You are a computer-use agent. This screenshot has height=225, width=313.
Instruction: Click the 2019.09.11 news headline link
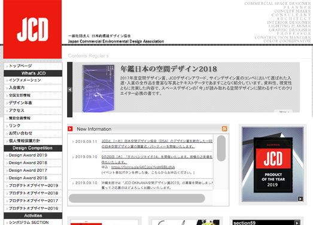pos(157,144)
